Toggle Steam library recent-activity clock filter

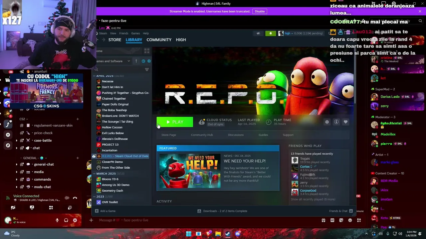143,61
